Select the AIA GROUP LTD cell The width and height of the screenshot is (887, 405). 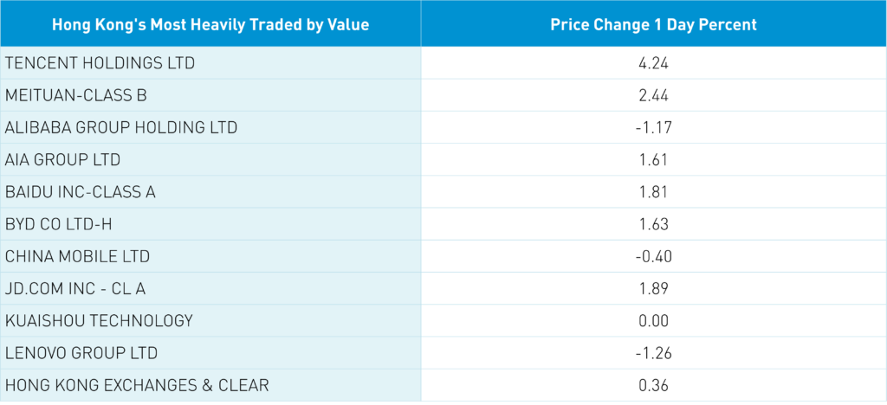[62, 160]
